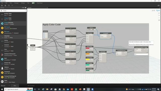Select the ToInteger Clockwork node result
This screenshot has width=161, height=91.
click(13, 32)
